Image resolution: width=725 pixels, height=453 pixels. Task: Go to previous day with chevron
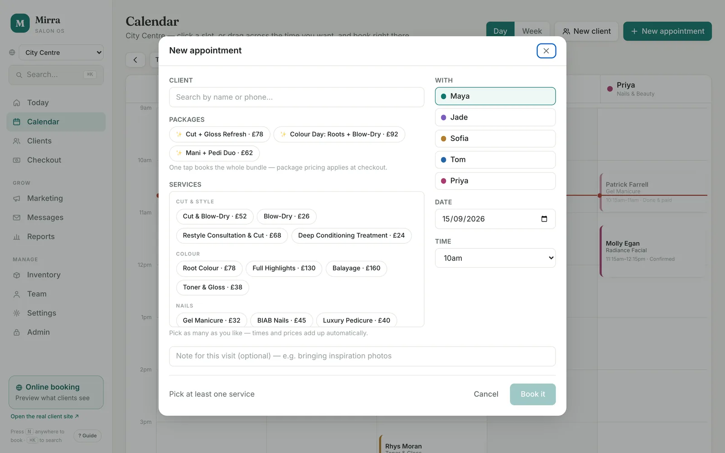pos(135,60)
